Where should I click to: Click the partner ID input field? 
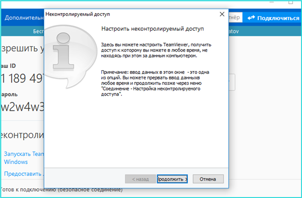pos(235,18)
